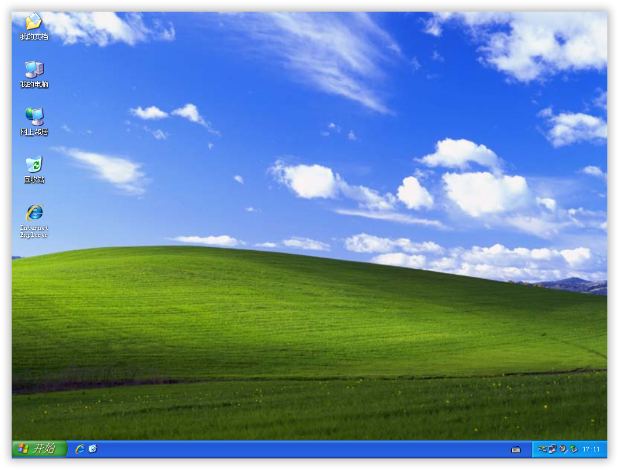Select the Internet Explorer desktop icon
The width and height of the screenshot is (619, 470).
point(34,221)
